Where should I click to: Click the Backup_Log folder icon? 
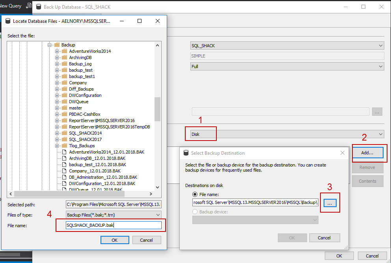coord(65,64)
